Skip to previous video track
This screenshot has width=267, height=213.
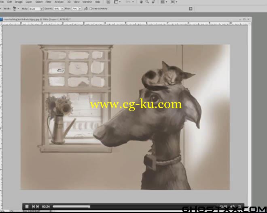coord(33,207)
